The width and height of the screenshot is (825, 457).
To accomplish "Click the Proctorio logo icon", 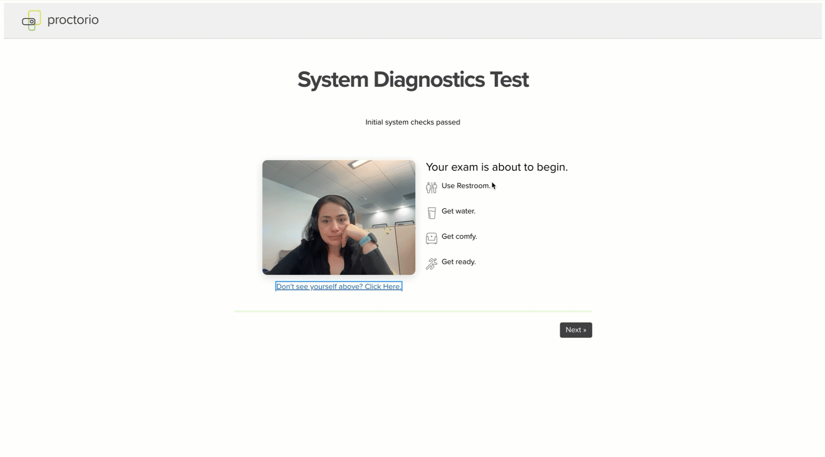I will click(31, 20).
